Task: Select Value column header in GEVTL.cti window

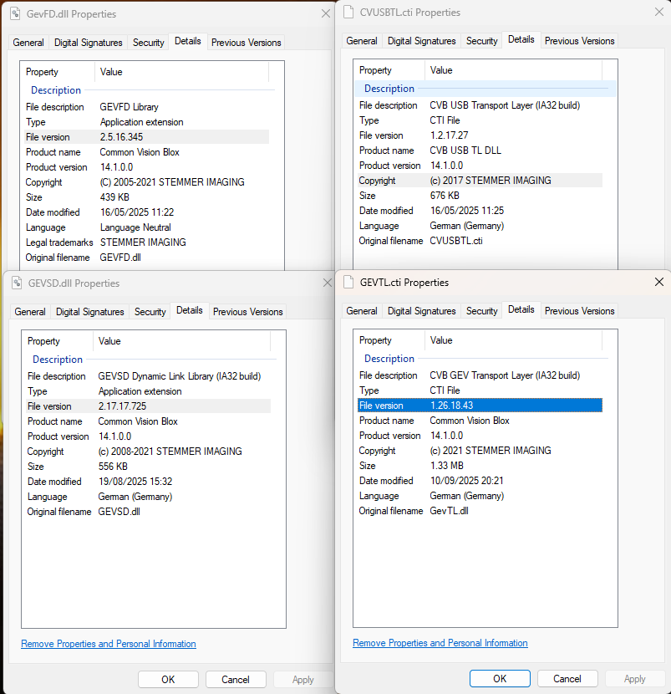Action: tap(513, 340)
